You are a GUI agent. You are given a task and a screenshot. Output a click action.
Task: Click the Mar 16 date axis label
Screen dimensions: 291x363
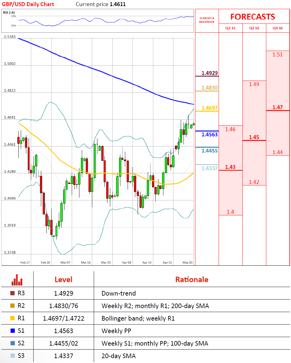tap(86, 263)
